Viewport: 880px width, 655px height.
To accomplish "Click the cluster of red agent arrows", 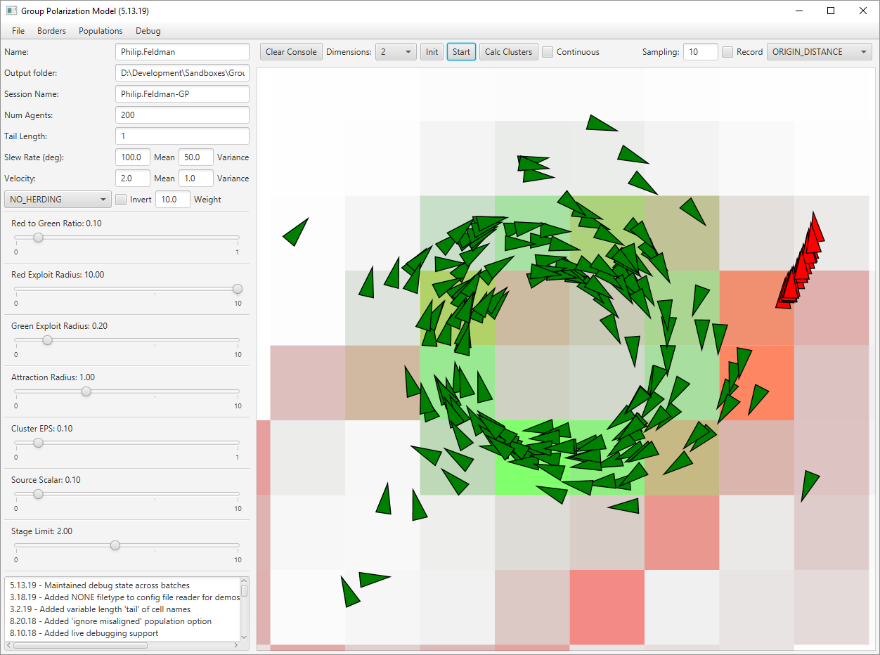I will (800, 261).
